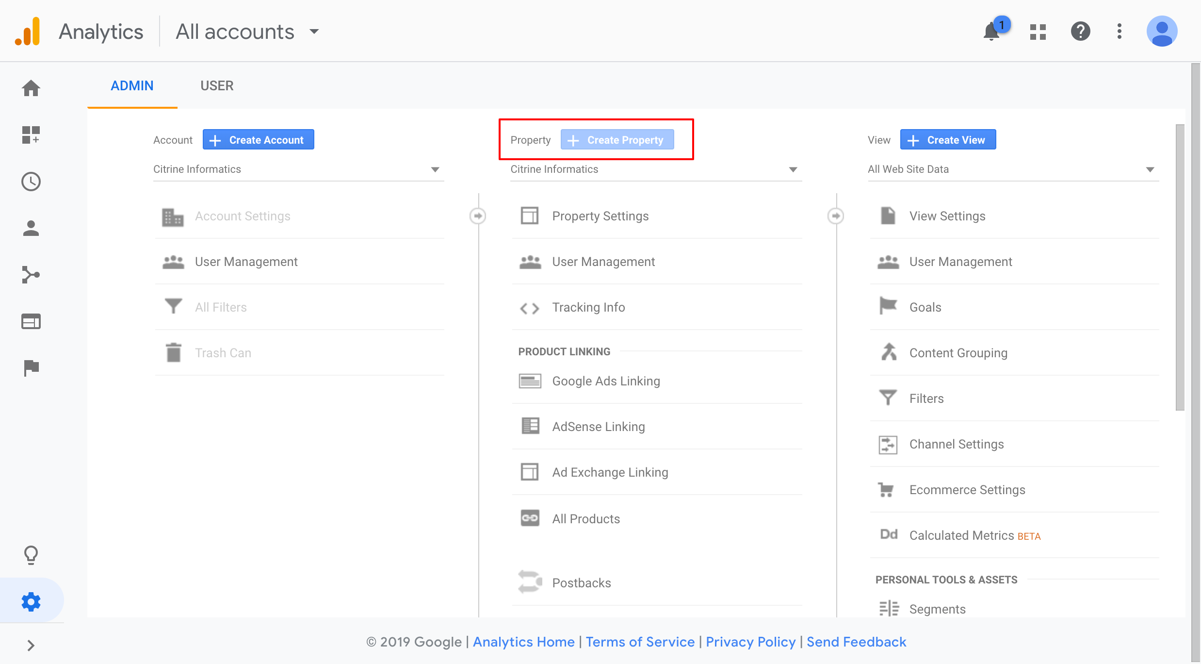Open Discover lightbulb icon
The image size is (1201, 664).
31,555
